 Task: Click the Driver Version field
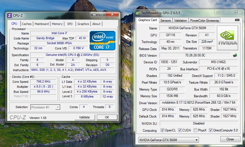199,103
